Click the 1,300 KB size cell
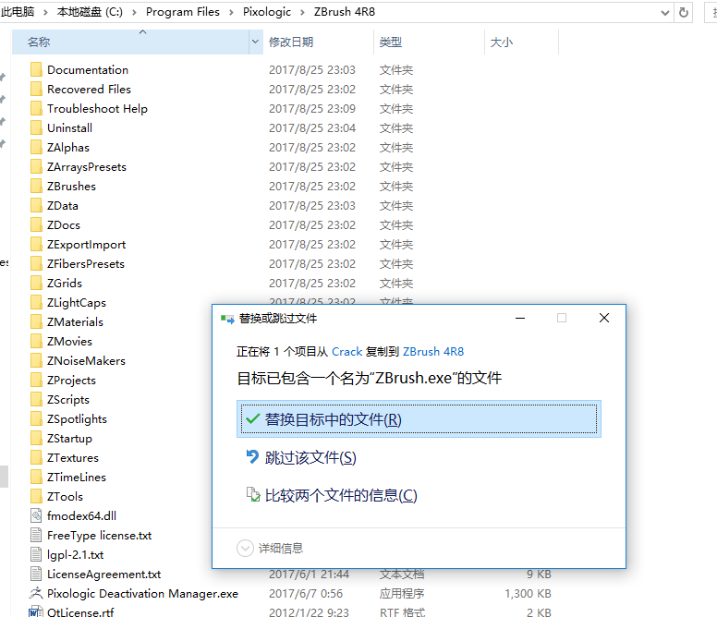This screenshot has height=617, width=717. point(528,593)
